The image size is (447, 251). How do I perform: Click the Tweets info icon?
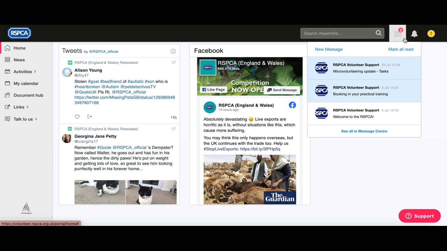tap(173, 51)
